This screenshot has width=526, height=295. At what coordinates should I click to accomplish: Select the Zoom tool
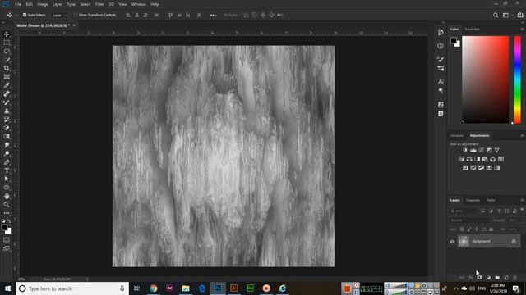coord(7,204)
